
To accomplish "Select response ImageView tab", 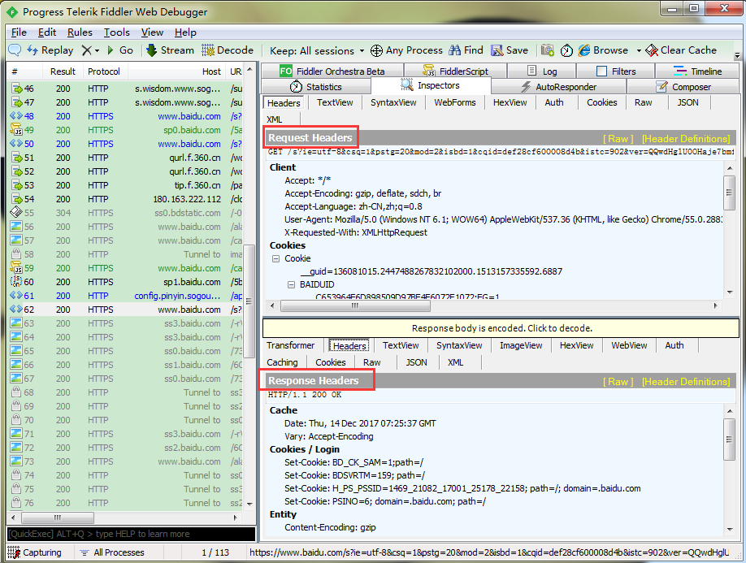I will [521, 346].
